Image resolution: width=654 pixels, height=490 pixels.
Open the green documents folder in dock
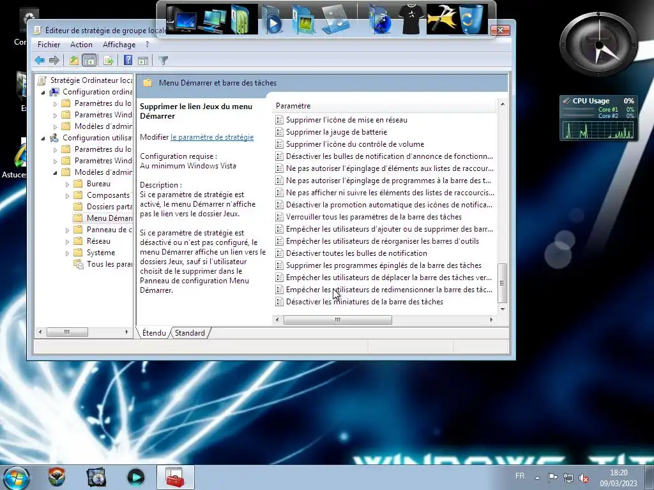point(241,19)
